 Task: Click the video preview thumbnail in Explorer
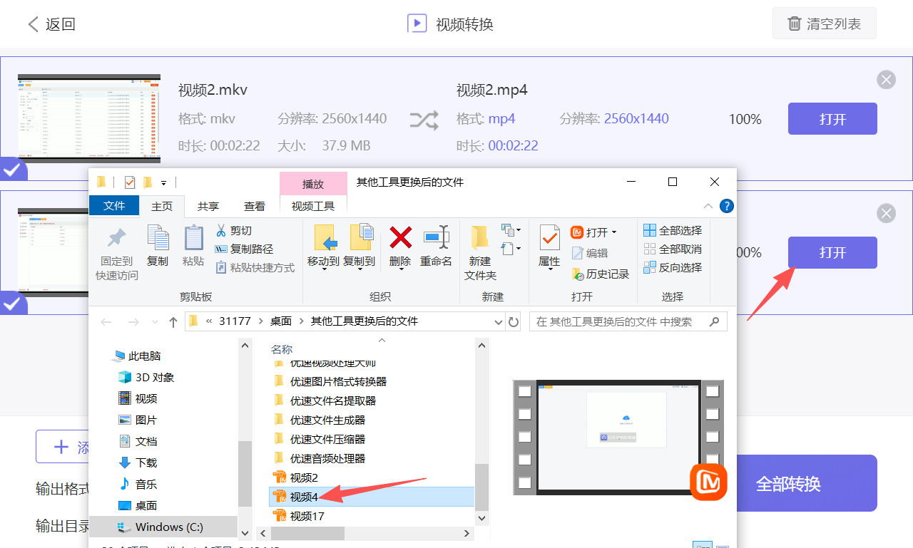pos(618,437)
